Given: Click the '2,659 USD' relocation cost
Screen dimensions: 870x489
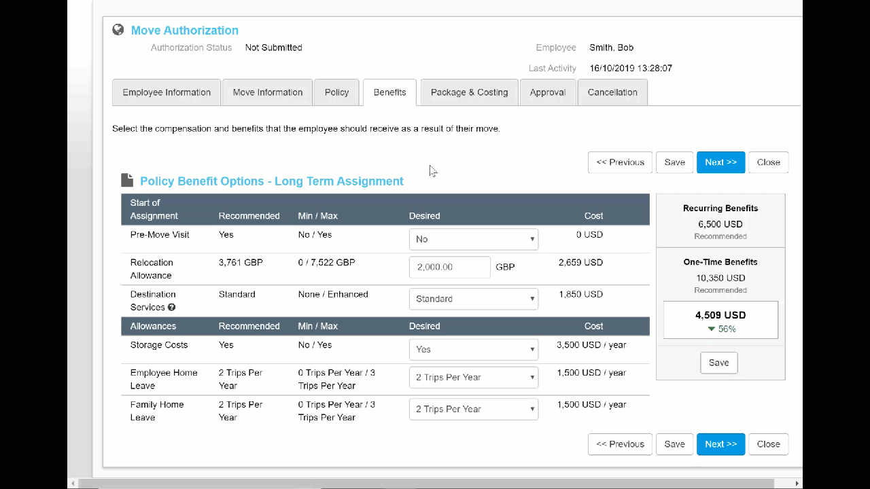Looking at the screenshot, I should click(580, 263).
